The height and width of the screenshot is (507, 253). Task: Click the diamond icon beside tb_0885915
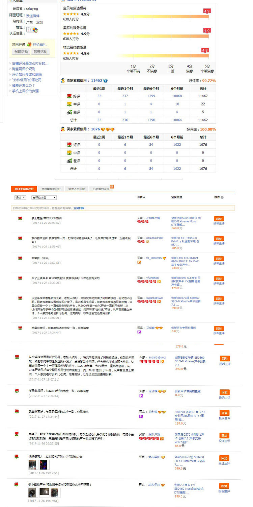coord(164,258)
